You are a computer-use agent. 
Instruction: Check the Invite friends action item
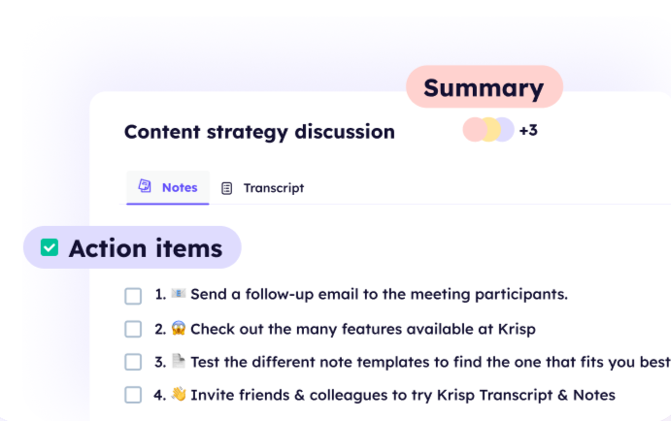pos(133,395)
